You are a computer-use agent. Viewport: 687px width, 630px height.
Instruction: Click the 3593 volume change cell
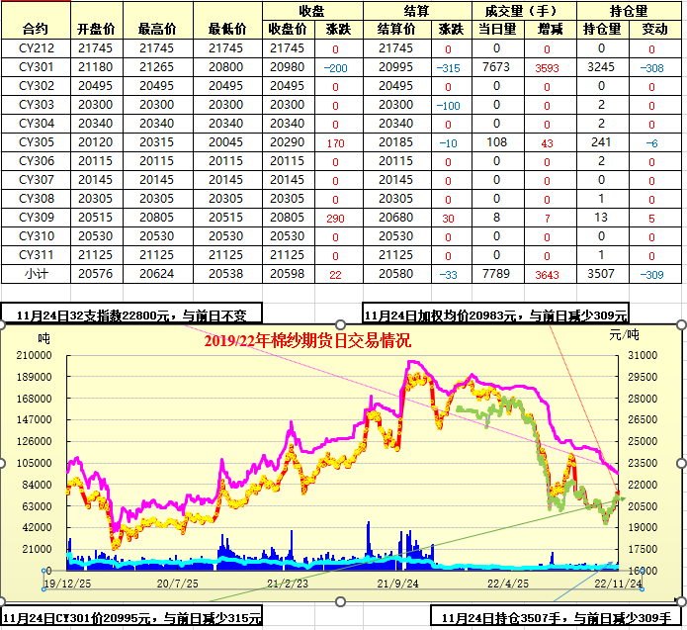[546, 67]
